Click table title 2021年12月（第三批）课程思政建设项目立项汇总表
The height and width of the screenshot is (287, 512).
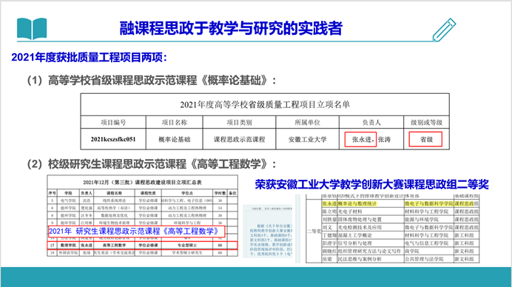[x=142, y=183]
